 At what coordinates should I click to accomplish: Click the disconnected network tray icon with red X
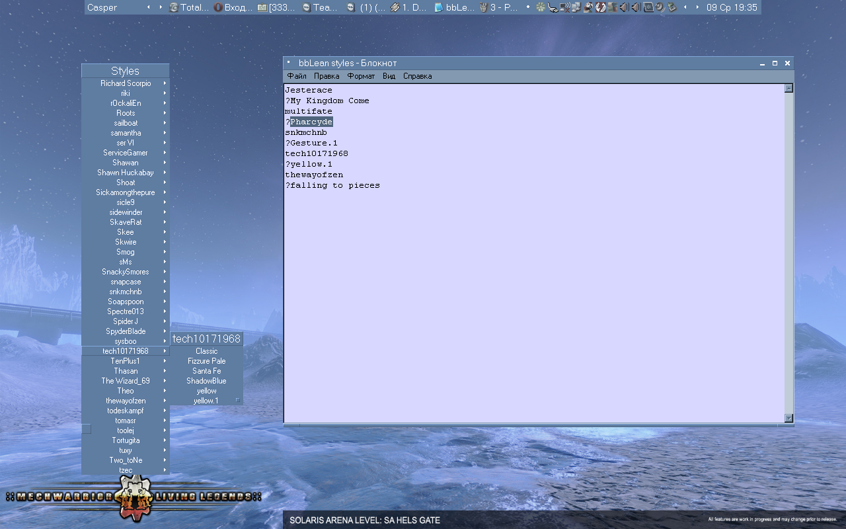[564, 7]
